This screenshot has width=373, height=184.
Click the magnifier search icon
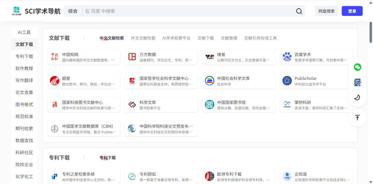tap(299, 11)
